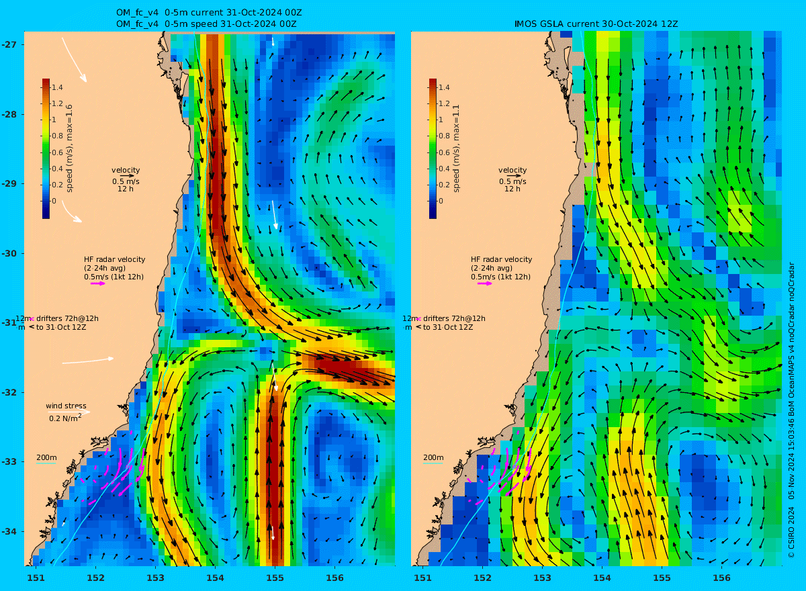Click the speed color bar in IMOS GSLA map

[x=433, y=148]
